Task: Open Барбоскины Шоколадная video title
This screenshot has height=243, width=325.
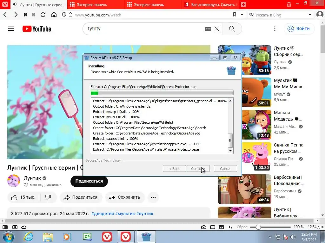Action: pos(289,180)
